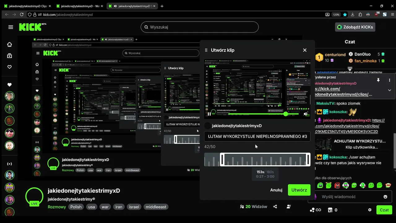Grab the drag handle of Utwórz klip dialog
The height and width of the screenshot is (223, 396).
206,50
